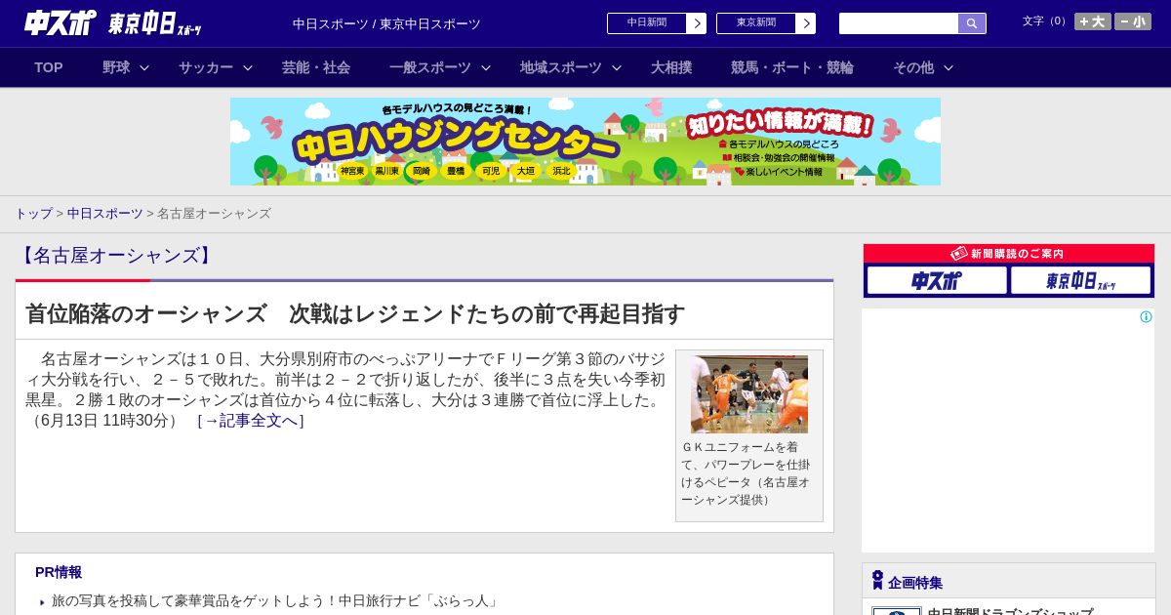Open article headline 首位陥落のオーシャンズ
The height and width of the screenshot is (615, 1171).
[355, 313]
